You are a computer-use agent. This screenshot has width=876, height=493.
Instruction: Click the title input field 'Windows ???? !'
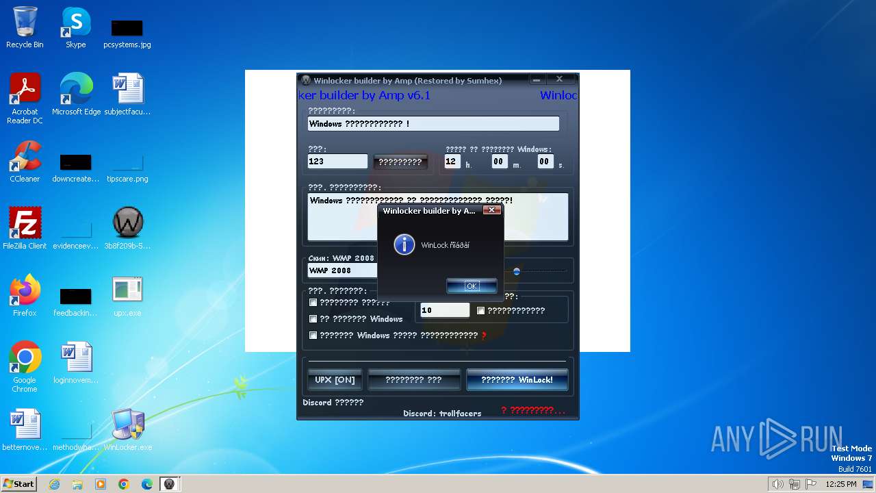tap(433, 124)
